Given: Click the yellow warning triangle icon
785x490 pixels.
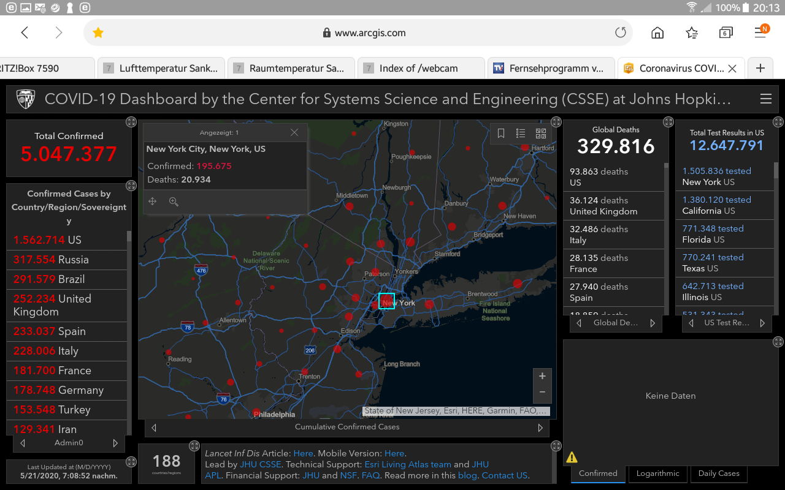Looking at the screenshot, I should [x=572, y=457].
